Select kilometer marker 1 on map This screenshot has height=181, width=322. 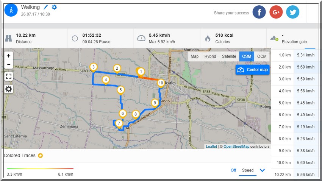click(141, 72)
